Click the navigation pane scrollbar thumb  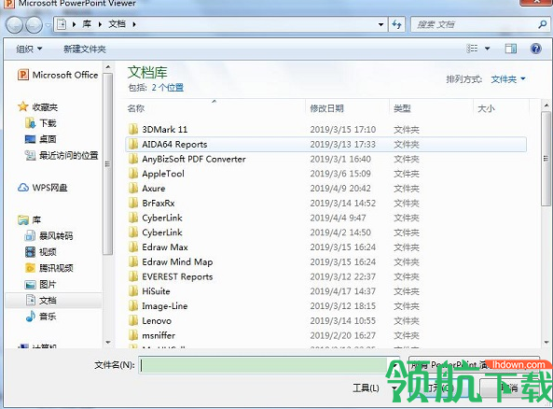point(107,163)
